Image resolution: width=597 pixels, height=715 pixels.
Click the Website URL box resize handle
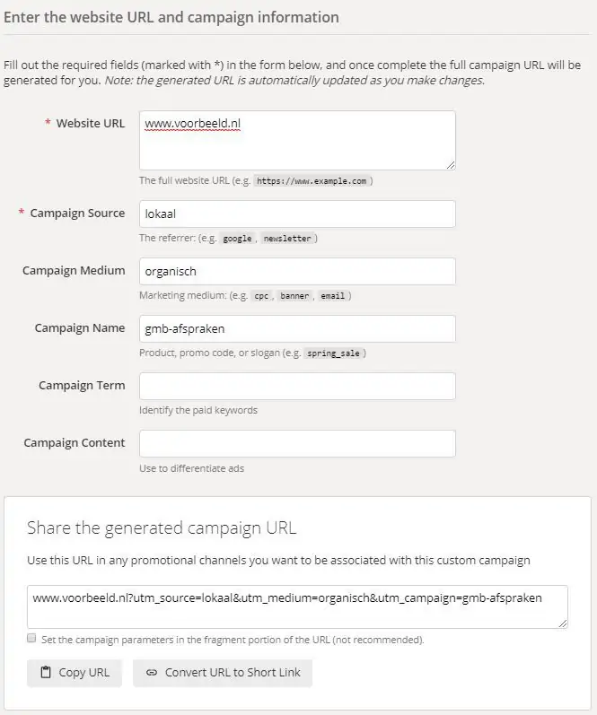[x=450, y=164]
